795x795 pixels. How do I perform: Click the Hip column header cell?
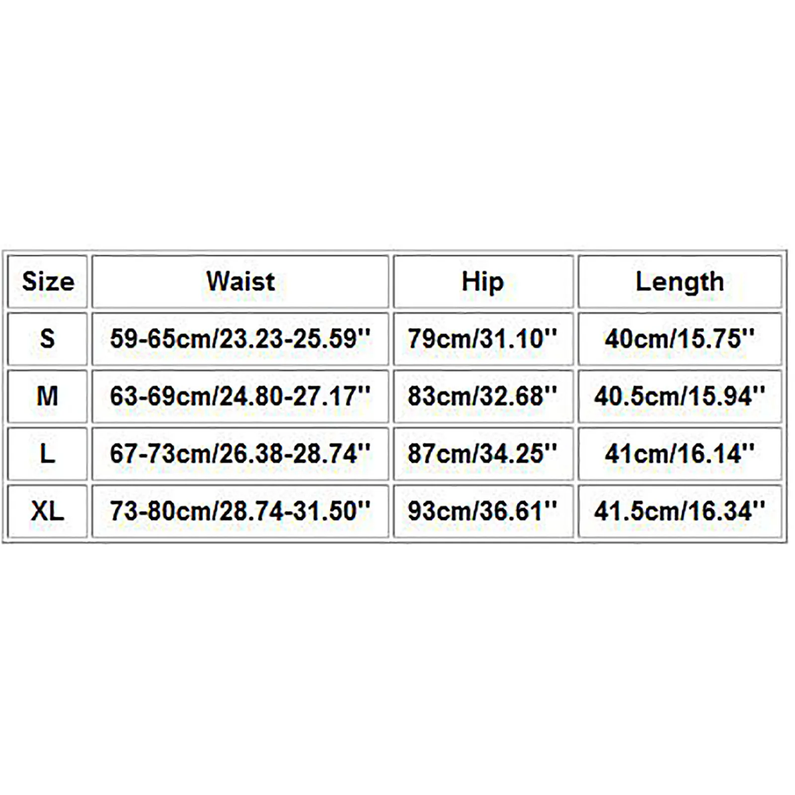point(483,282)
